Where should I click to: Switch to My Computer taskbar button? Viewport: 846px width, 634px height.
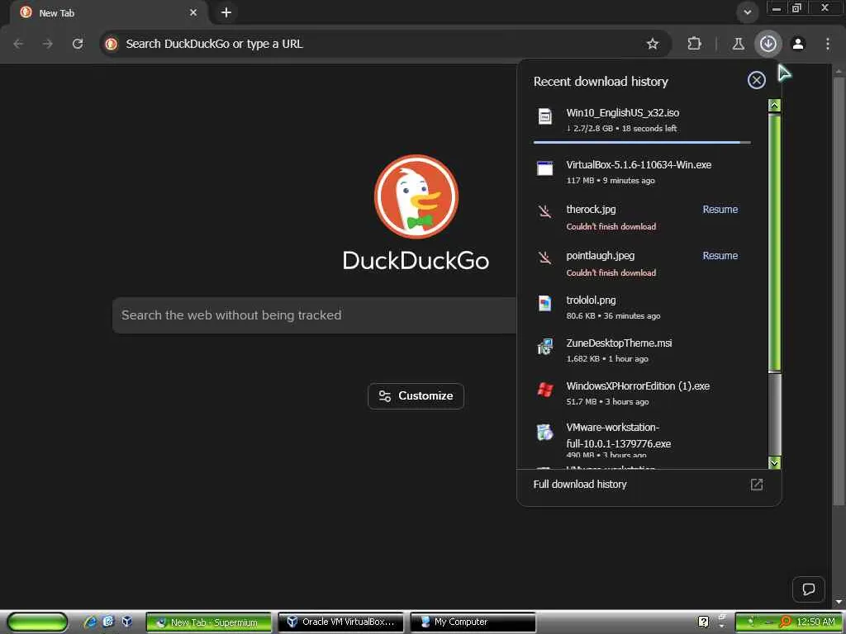(x=473, y=622)
